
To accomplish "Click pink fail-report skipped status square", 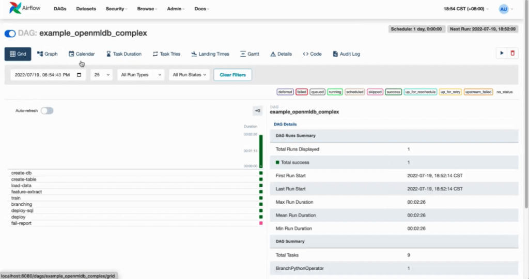I will pyautogui.click(x=261, y=223).
